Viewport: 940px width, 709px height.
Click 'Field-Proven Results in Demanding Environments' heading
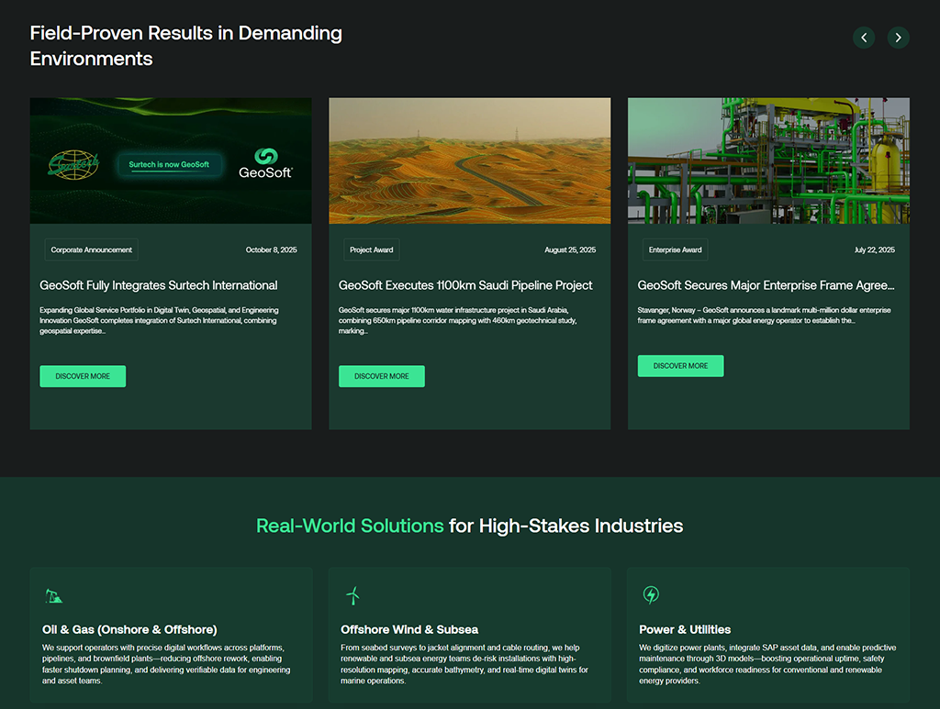pos(185,46)
